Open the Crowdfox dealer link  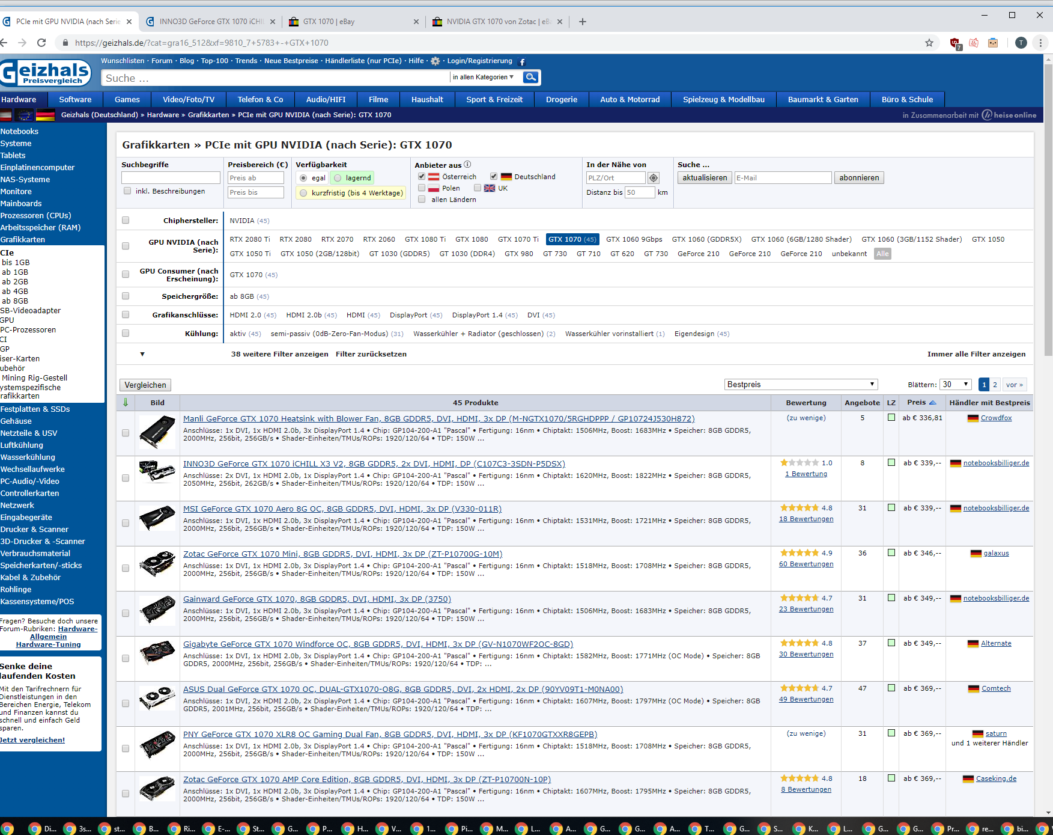[x=996, y=418]
